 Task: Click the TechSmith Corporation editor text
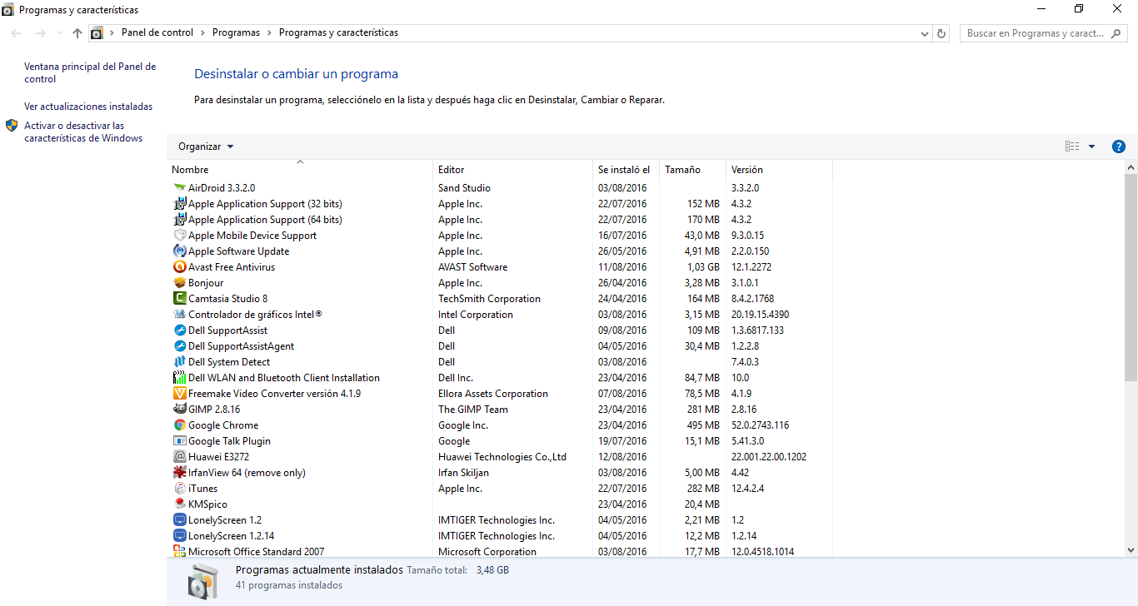coord(489,299)
